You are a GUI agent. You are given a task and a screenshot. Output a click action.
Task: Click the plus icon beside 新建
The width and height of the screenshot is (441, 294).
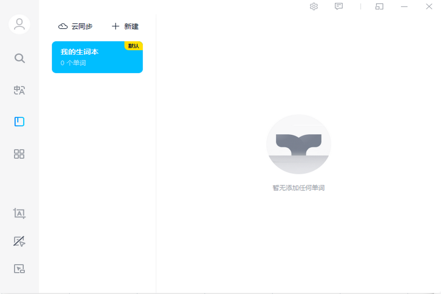(115, 26)
